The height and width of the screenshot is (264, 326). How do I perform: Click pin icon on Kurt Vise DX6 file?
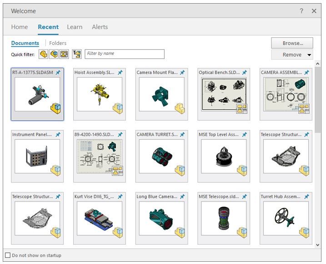coord(120,197)
